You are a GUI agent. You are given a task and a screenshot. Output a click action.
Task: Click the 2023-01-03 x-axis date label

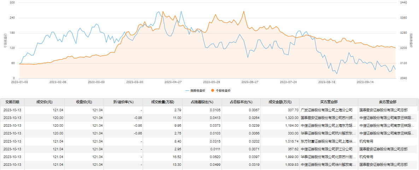pyautogui.click(x=19, y=82)
